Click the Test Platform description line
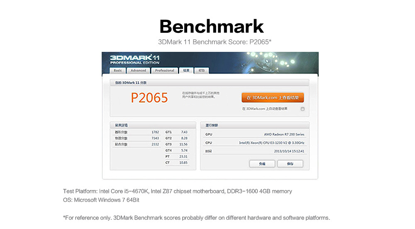415x229 pixels. tap(177, 191)
